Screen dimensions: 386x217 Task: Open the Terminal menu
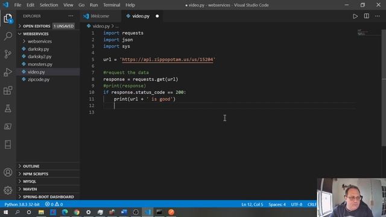click(112, 5)
